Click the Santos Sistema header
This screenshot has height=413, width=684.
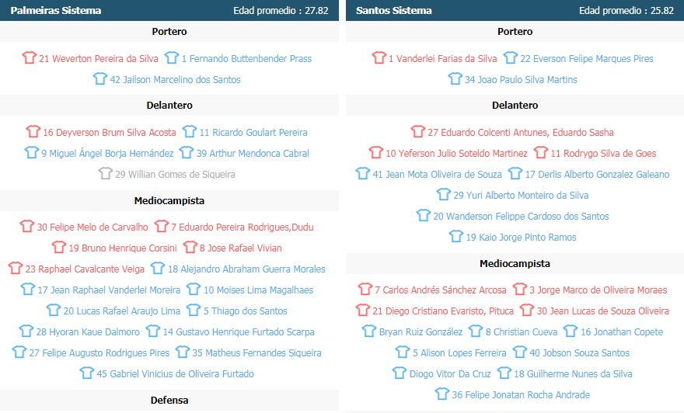coord(393,11)
